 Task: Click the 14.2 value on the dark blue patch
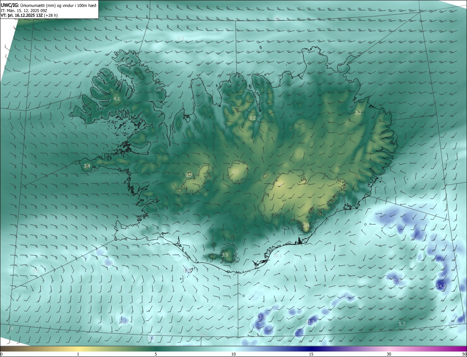(441, 287)
